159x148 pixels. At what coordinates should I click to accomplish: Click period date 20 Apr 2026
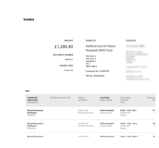point(83,110)
